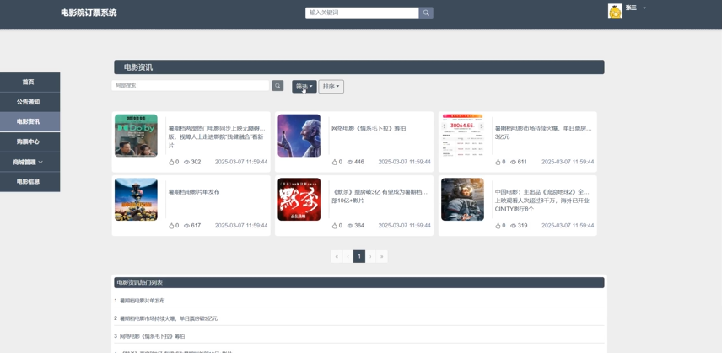Open 公告通知 in the sidebar

coord(30,102)
